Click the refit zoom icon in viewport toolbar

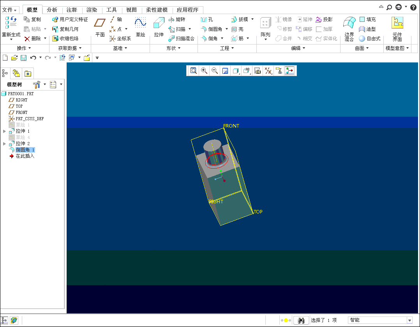click(x=193, y=71)
